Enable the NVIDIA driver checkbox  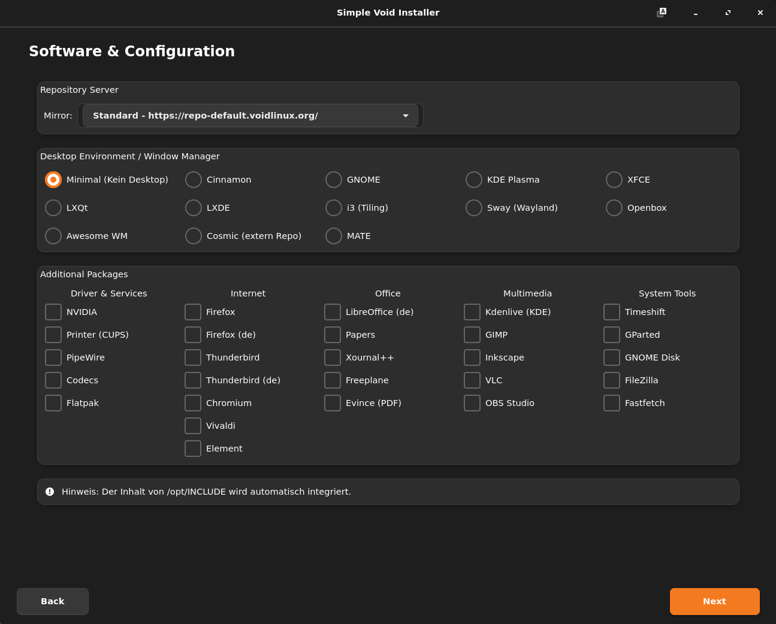[53, 312]
